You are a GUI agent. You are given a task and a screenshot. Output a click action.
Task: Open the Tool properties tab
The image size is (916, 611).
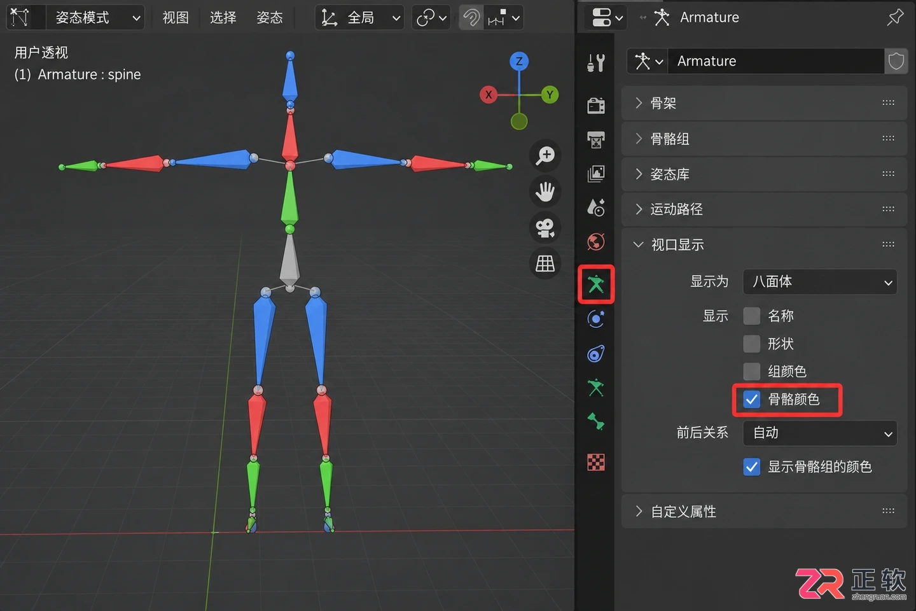[596, 63]
